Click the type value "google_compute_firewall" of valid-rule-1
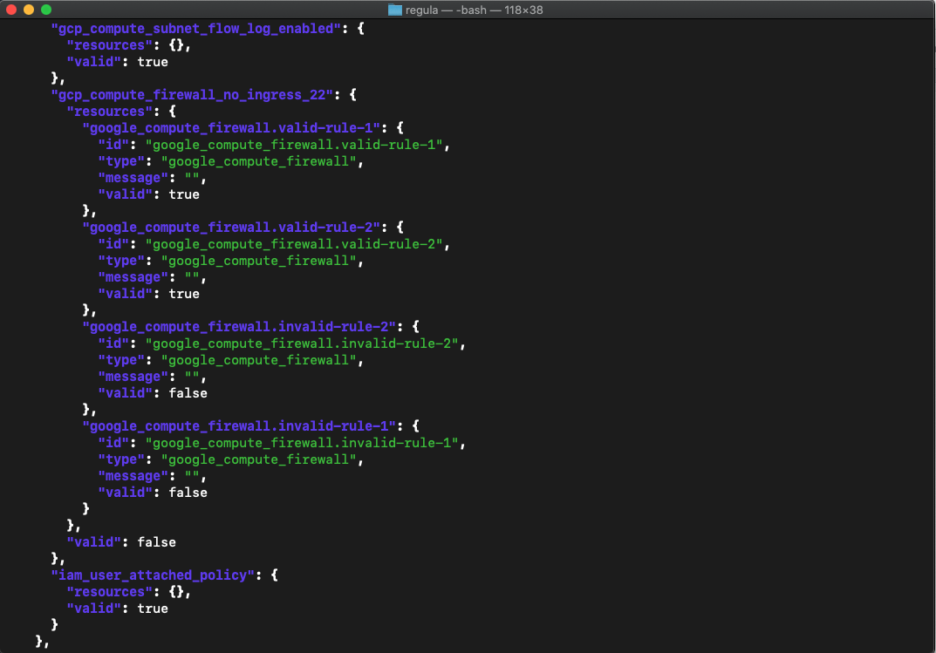The width and height of the screenshot is (936, 653). coord(258,161)
